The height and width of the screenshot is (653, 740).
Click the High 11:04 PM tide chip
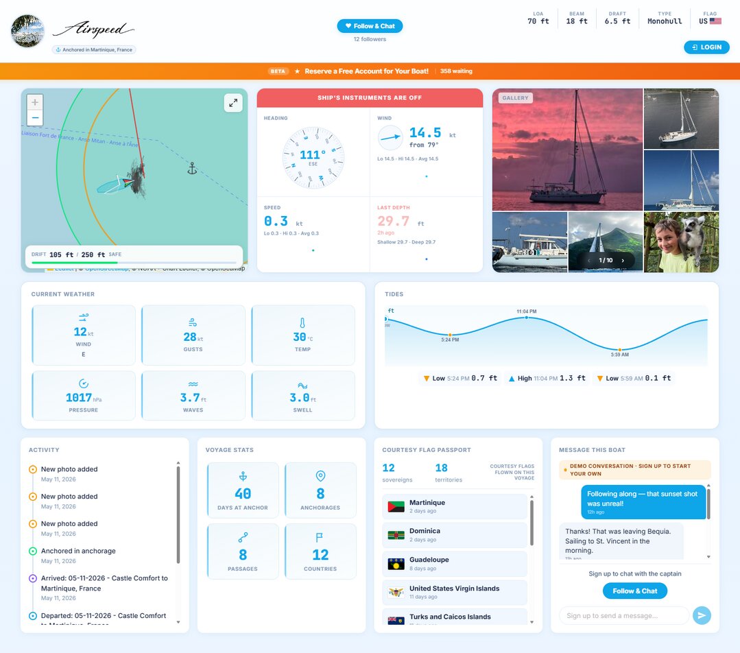click(x=547, y=378)
